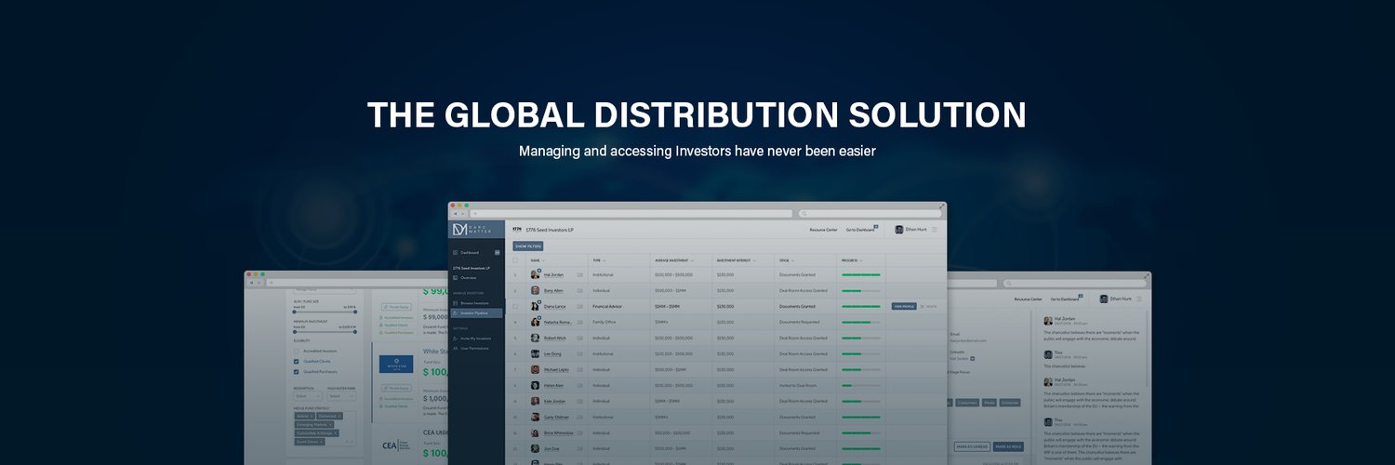Click the progress bar on Hal Jordan row
This screenshot has height=465, width=1395.
(x=860, y=275)
